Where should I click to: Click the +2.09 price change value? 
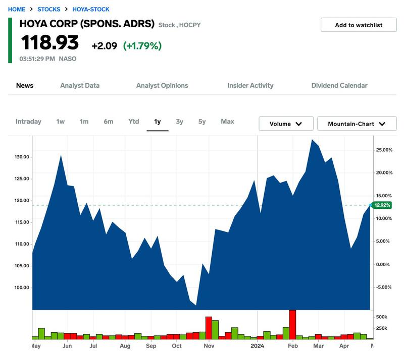[x=105, y=46]
